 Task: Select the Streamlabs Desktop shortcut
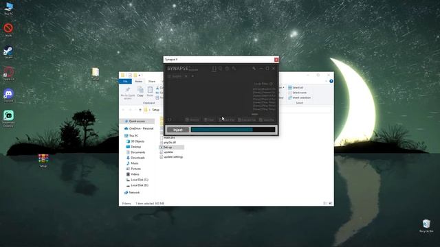[8, 119]
